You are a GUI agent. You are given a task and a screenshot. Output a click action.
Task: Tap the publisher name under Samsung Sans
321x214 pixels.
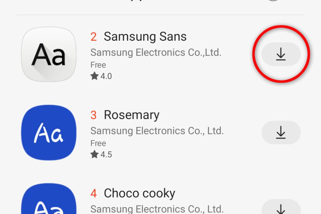coord(156,53)
